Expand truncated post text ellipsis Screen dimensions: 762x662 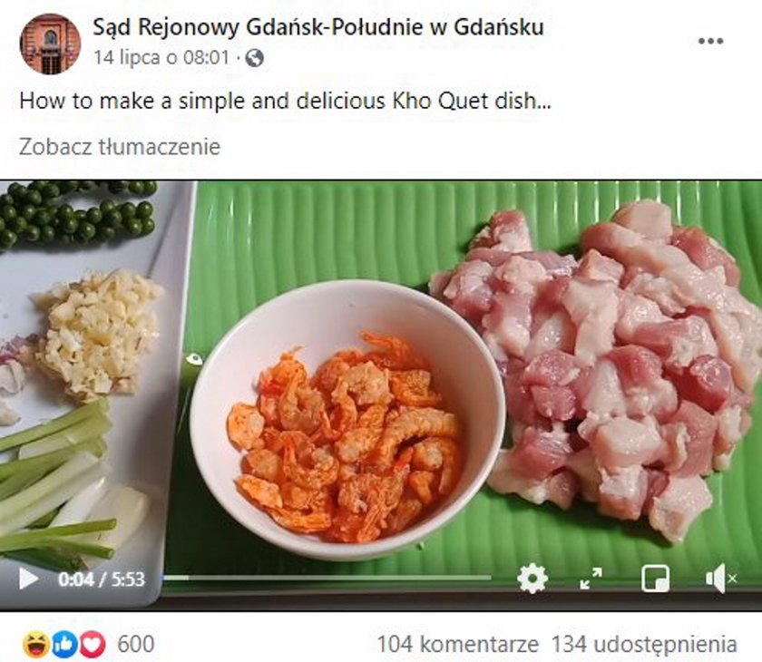[x=545, y=102]
